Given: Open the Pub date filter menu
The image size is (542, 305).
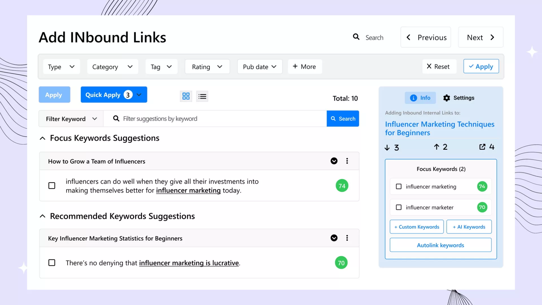Looking at the screenshot, I should pos(259,67).
